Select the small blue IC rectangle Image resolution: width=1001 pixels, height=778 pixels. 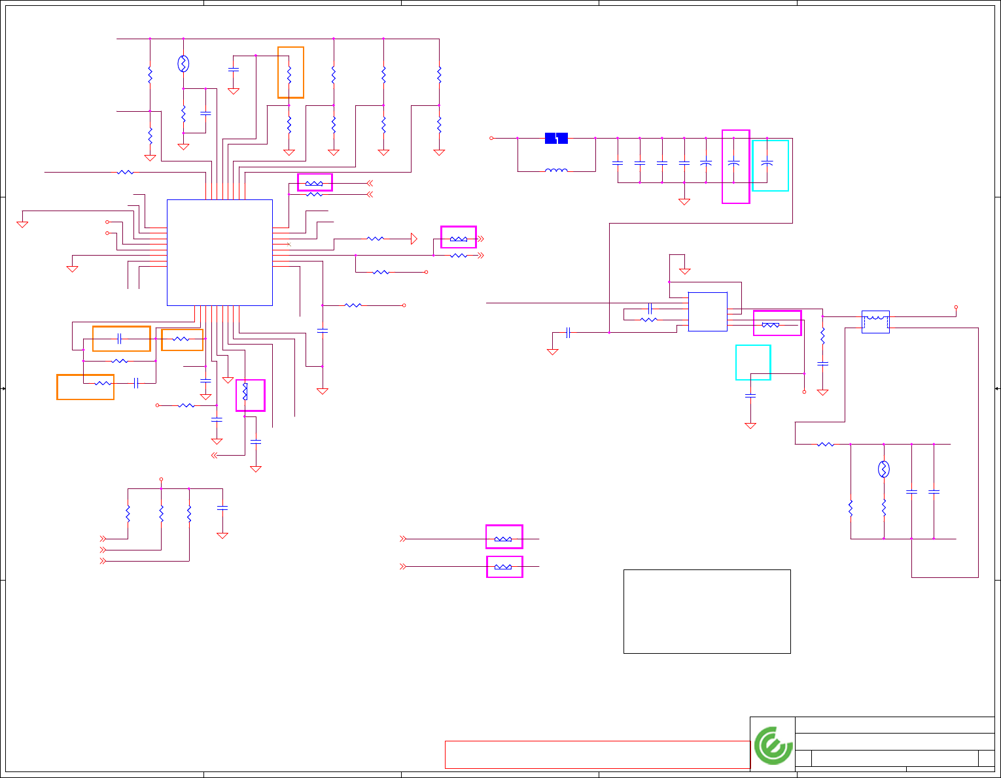[708, 312]
